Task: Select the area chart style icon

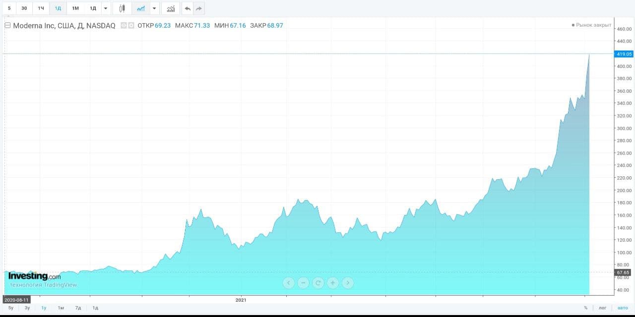Action: click(x=141, y=8)
